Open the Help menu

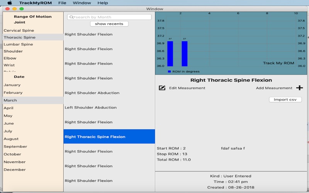point(103,3)
